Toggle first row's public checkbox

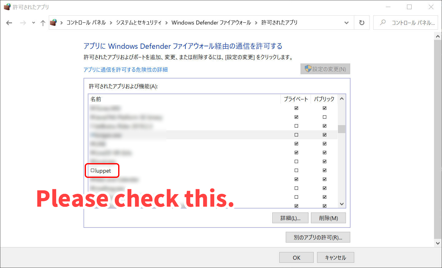tap(324, 108)
